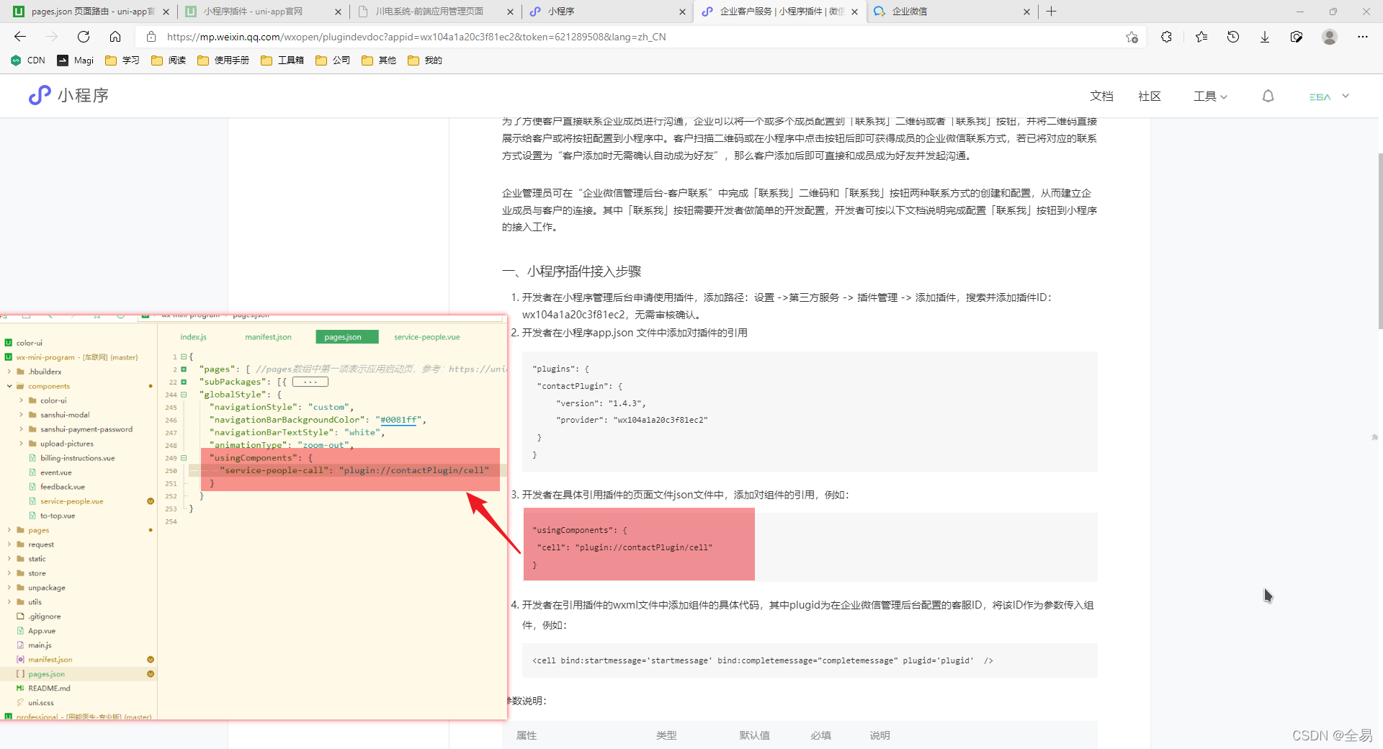This screenshot has width=1383, height=749.
Task: Open the 阅读 bookmarks folder
Action: (169, 60)
